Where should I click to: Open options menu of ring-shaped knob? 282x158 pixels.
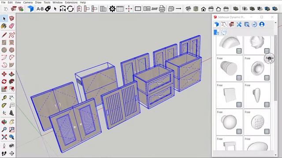click(267, 78)
